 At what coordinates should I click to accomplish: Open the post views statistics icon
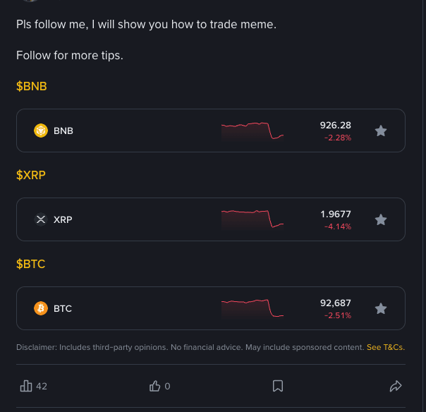pyautogui.click(x=27, y=386)
